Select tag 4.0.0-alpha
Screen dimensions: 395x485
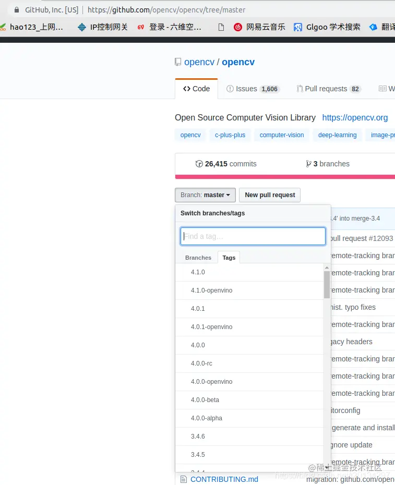tap(249, 418)
